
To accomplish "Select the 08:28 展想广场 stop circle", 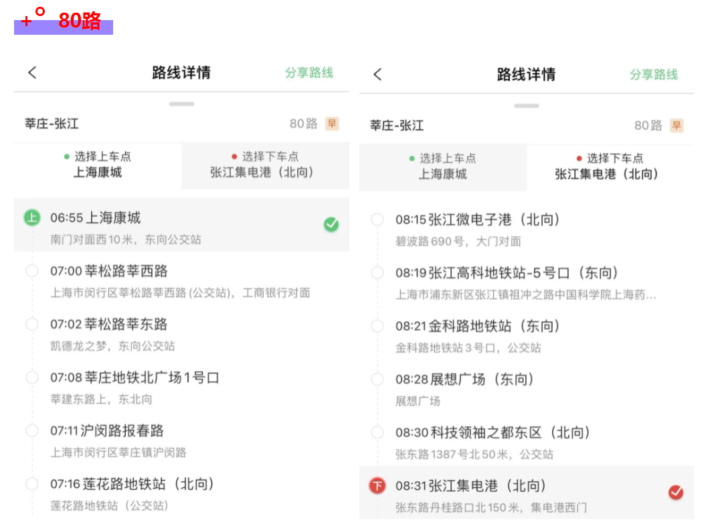I will [377, 379].
